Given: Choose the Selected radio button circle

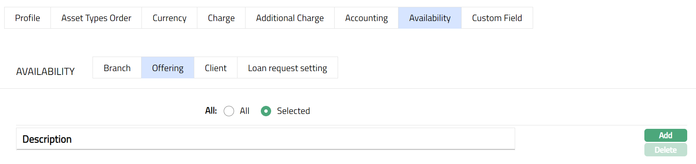Looking at the screenshot, I should click(x=266, y=111).
